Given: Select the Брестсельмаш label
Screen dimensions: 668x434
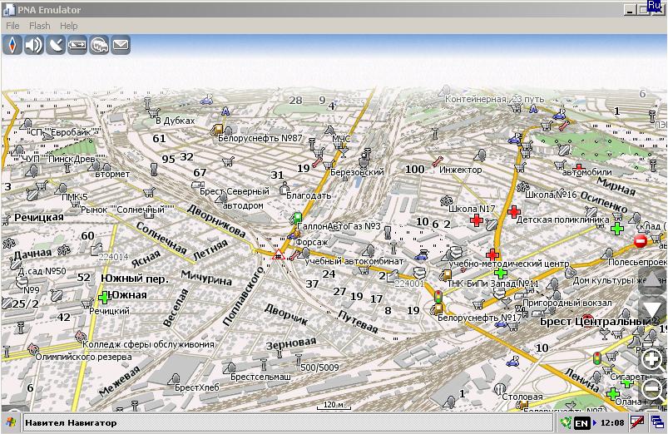Looking at the screenshot, I should coord(260,377).
